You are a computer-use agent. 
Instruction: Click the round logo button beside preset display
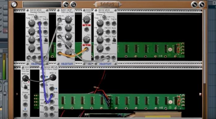tap(14, 5)
